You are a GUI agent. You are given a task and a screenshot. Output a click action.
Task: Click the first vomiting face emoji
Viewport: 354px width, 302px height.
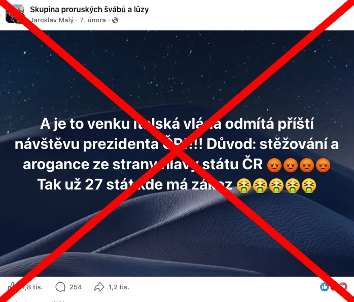point(243,185)
